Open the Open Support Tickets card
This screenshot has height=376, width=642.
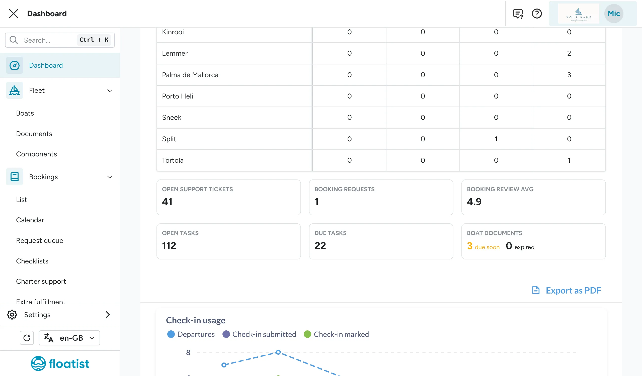point(228,197)
